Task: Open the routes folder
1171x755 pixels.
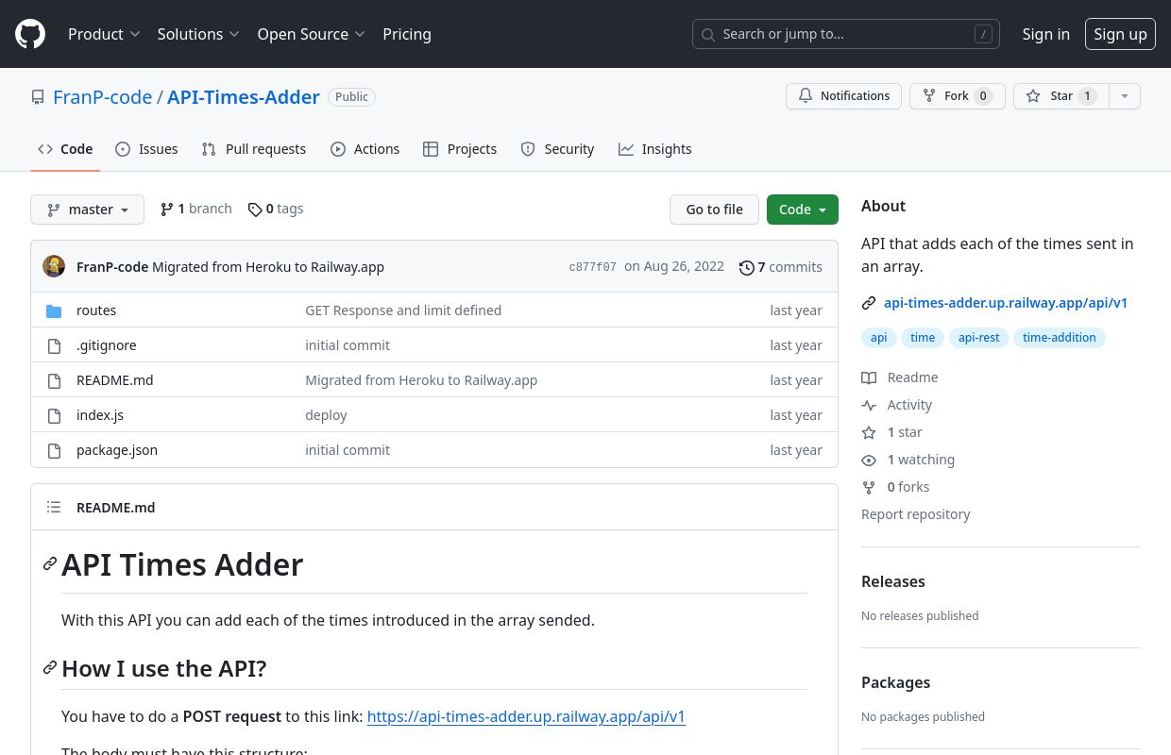Action: pos(96,310)
